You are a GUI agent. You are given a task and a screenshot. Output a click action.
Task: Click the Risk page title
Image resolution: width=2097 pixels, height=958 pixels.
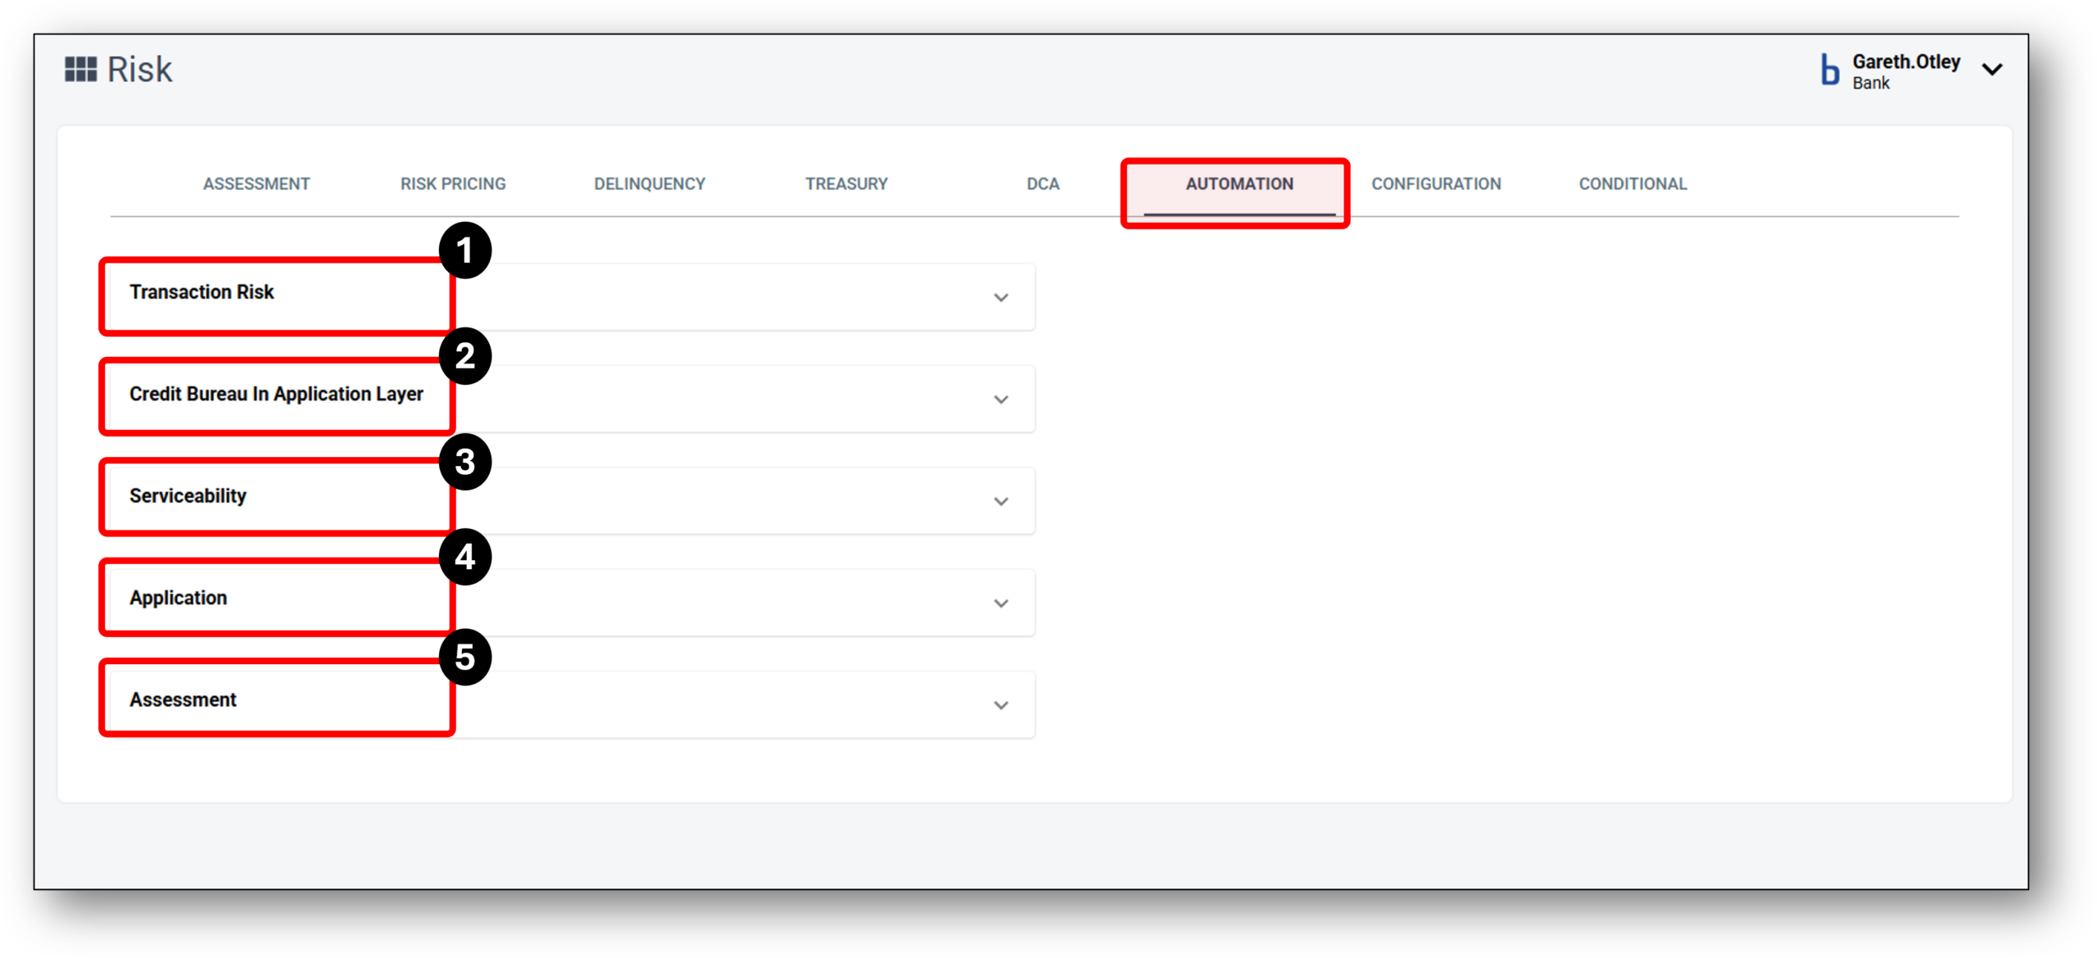click(141, 69)
